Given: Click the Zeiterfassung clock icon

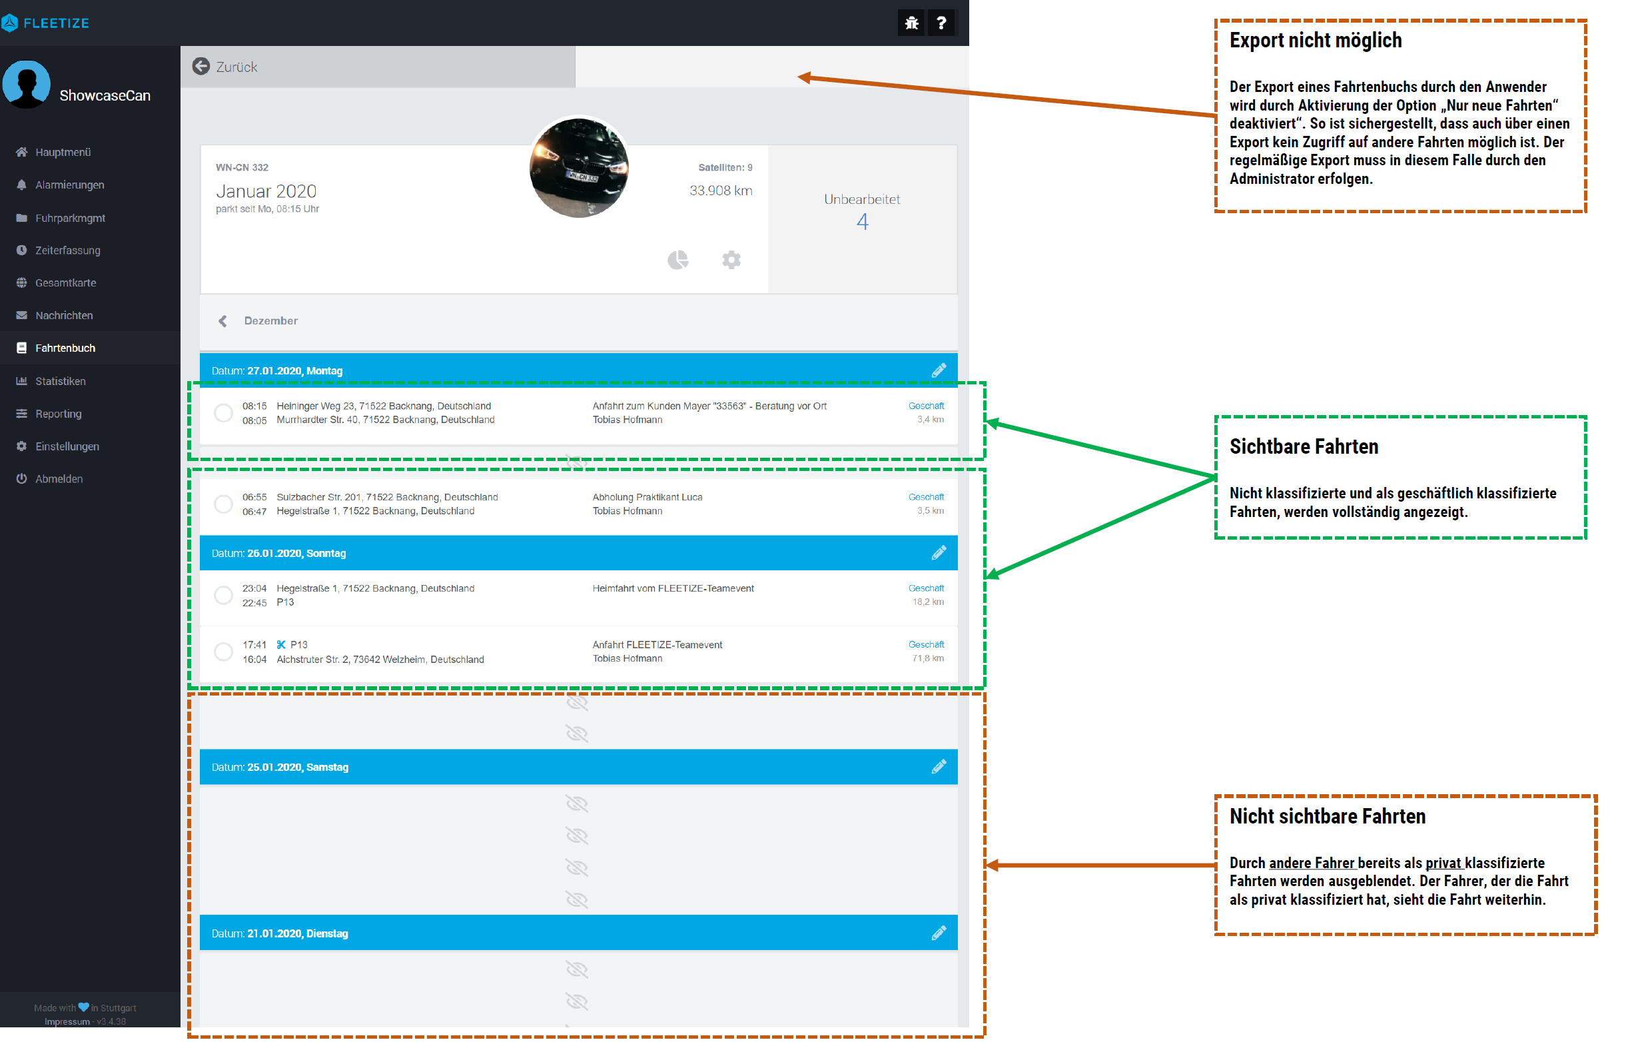Looking at the screenshot, I should 22,251.
